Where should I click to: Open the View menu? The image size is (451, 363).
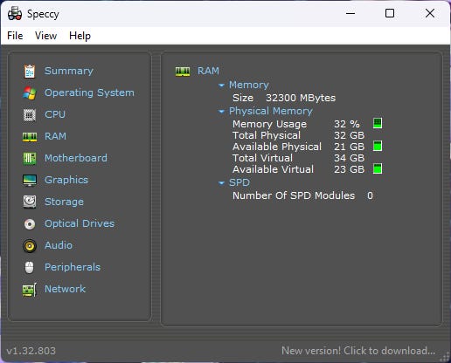coord(45,36)
